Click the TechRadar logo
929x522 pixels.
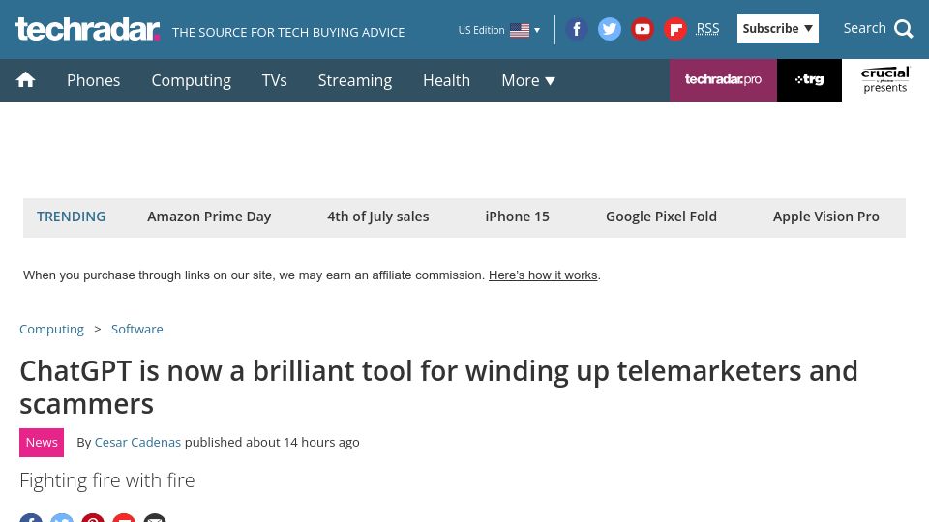click(x=88, y=29)
